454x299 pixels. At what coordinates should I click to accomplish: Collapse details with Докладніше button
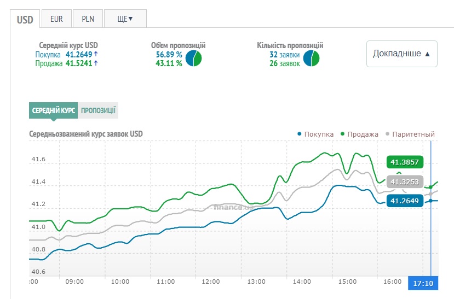click(x=401, y=54)
